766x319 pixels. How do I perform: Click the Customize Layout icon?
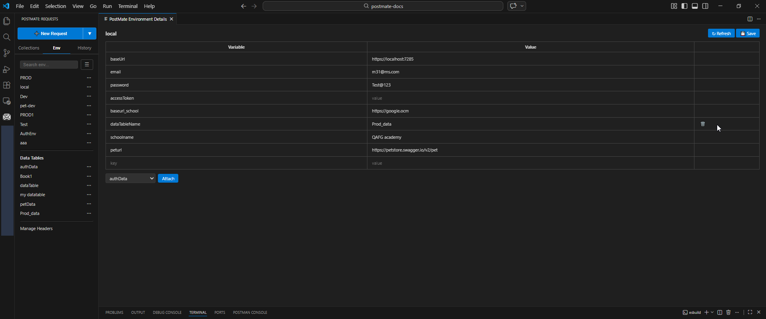(674, 6)
